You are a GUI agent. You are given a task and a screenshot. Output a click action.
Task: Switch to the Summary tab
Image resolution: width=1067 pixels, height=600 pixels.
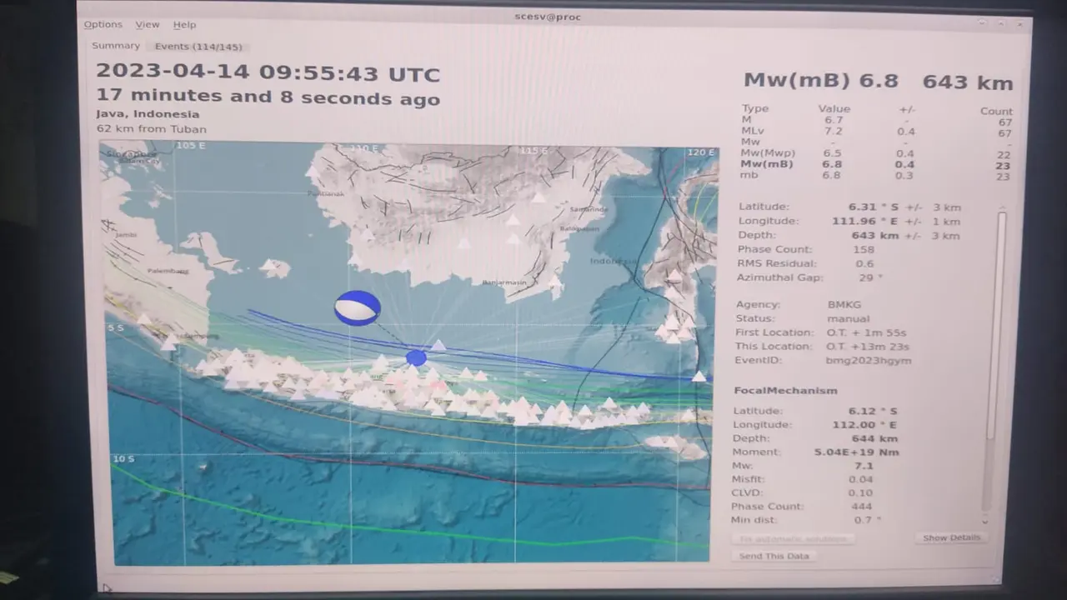[x=116, y=46]
